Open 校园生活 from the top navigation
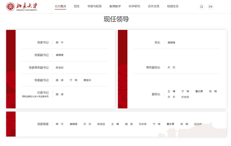This screenshot has width=231, height=146. click(173, 6)
